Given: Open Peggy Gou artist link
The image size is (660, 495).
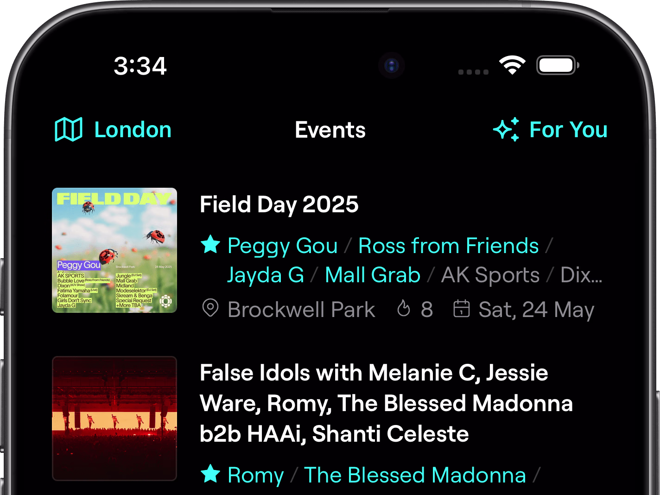Looking at the screenshot, I should 282,246.
